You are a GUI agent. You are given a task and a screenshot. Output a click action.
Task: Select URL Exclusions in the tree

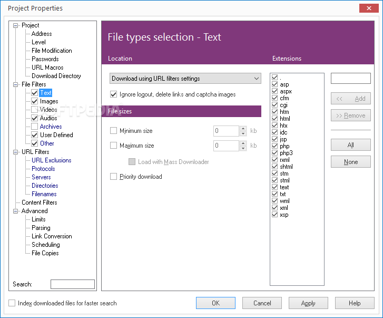51,160
